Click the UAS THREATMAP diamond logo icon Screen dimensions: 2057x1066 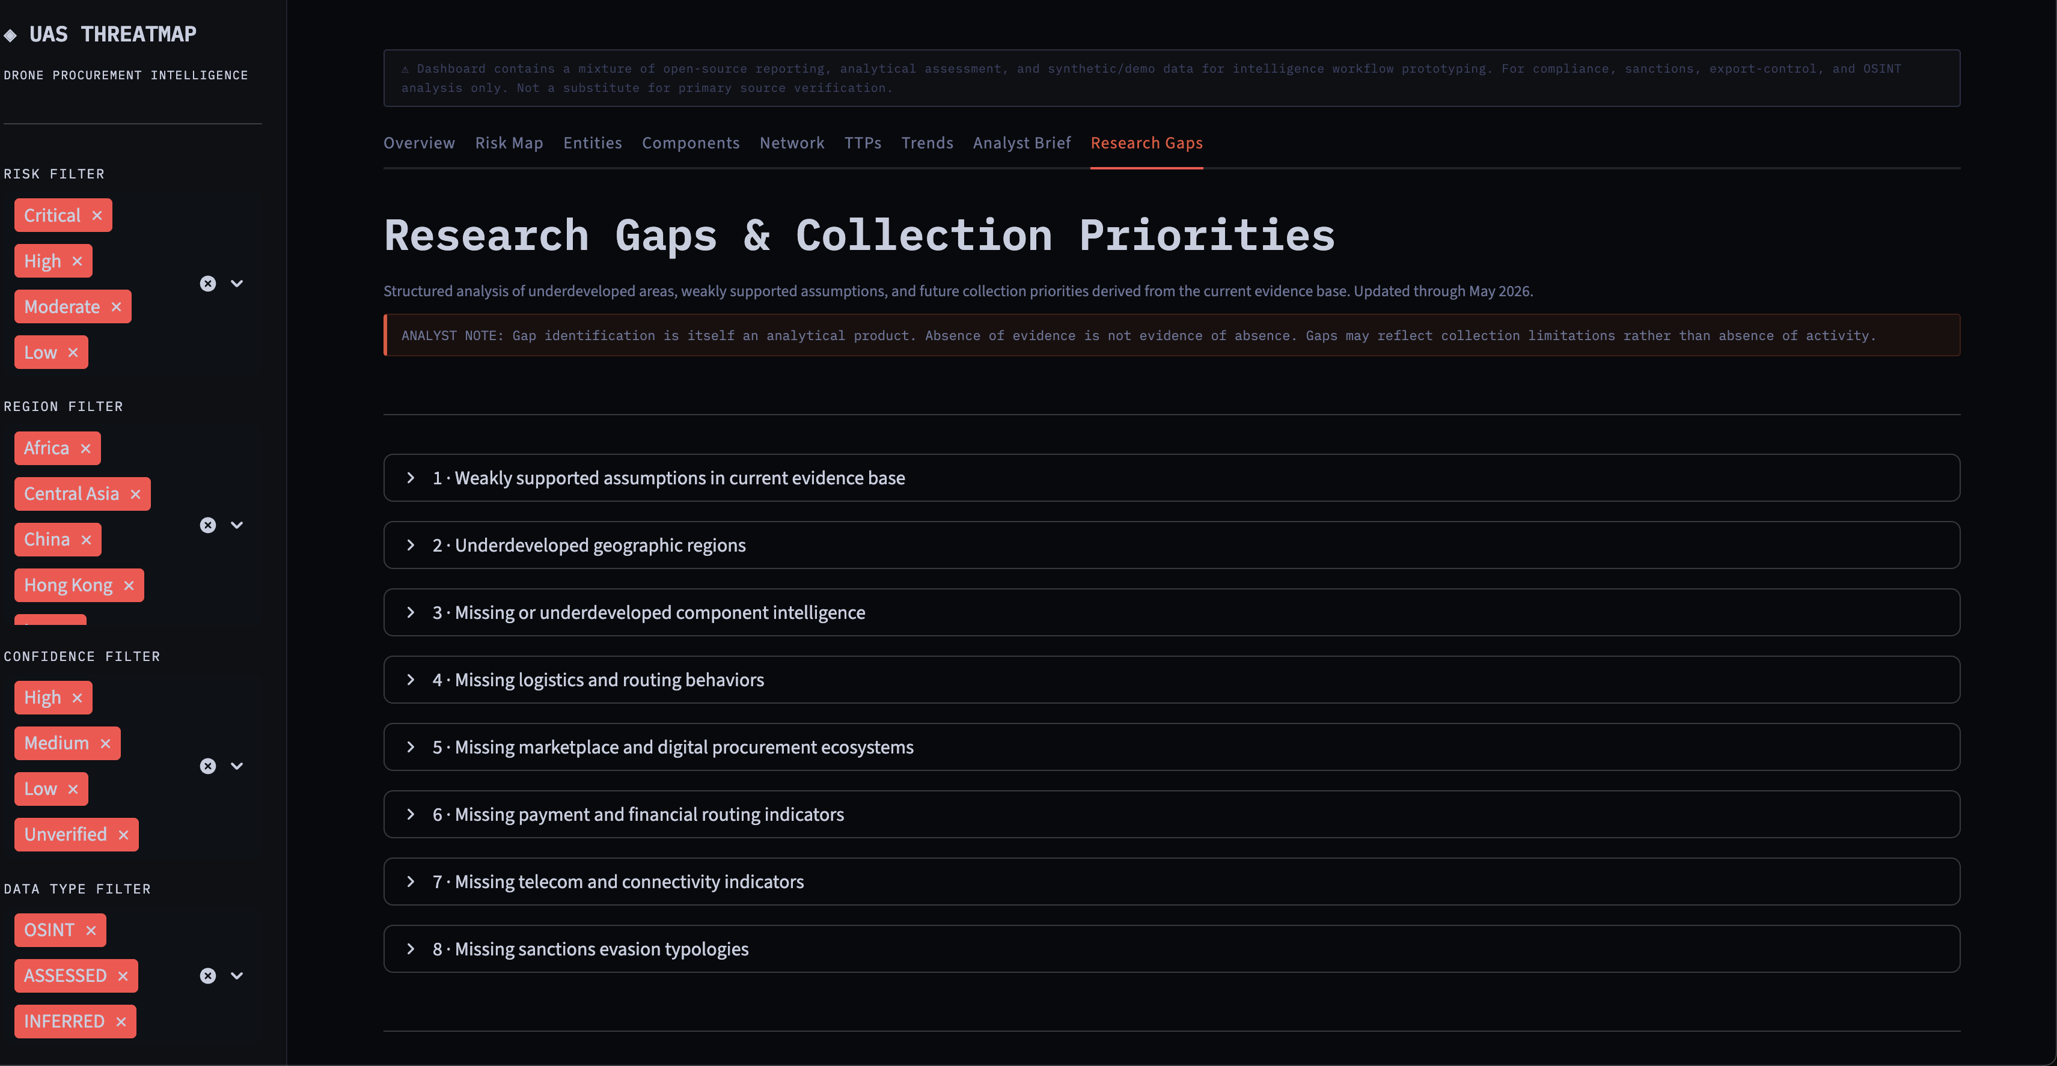click(x=10, y=35)
